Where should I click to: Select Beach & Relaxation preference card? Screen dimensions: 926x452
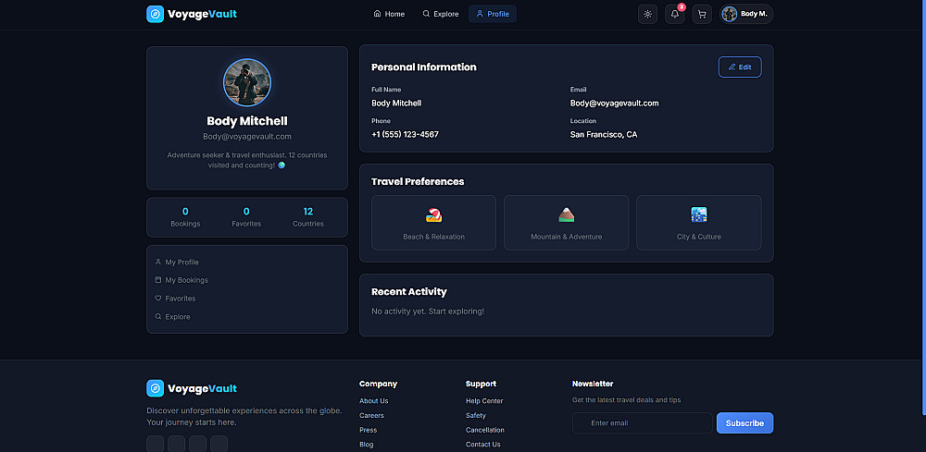(x=433, y=223)
